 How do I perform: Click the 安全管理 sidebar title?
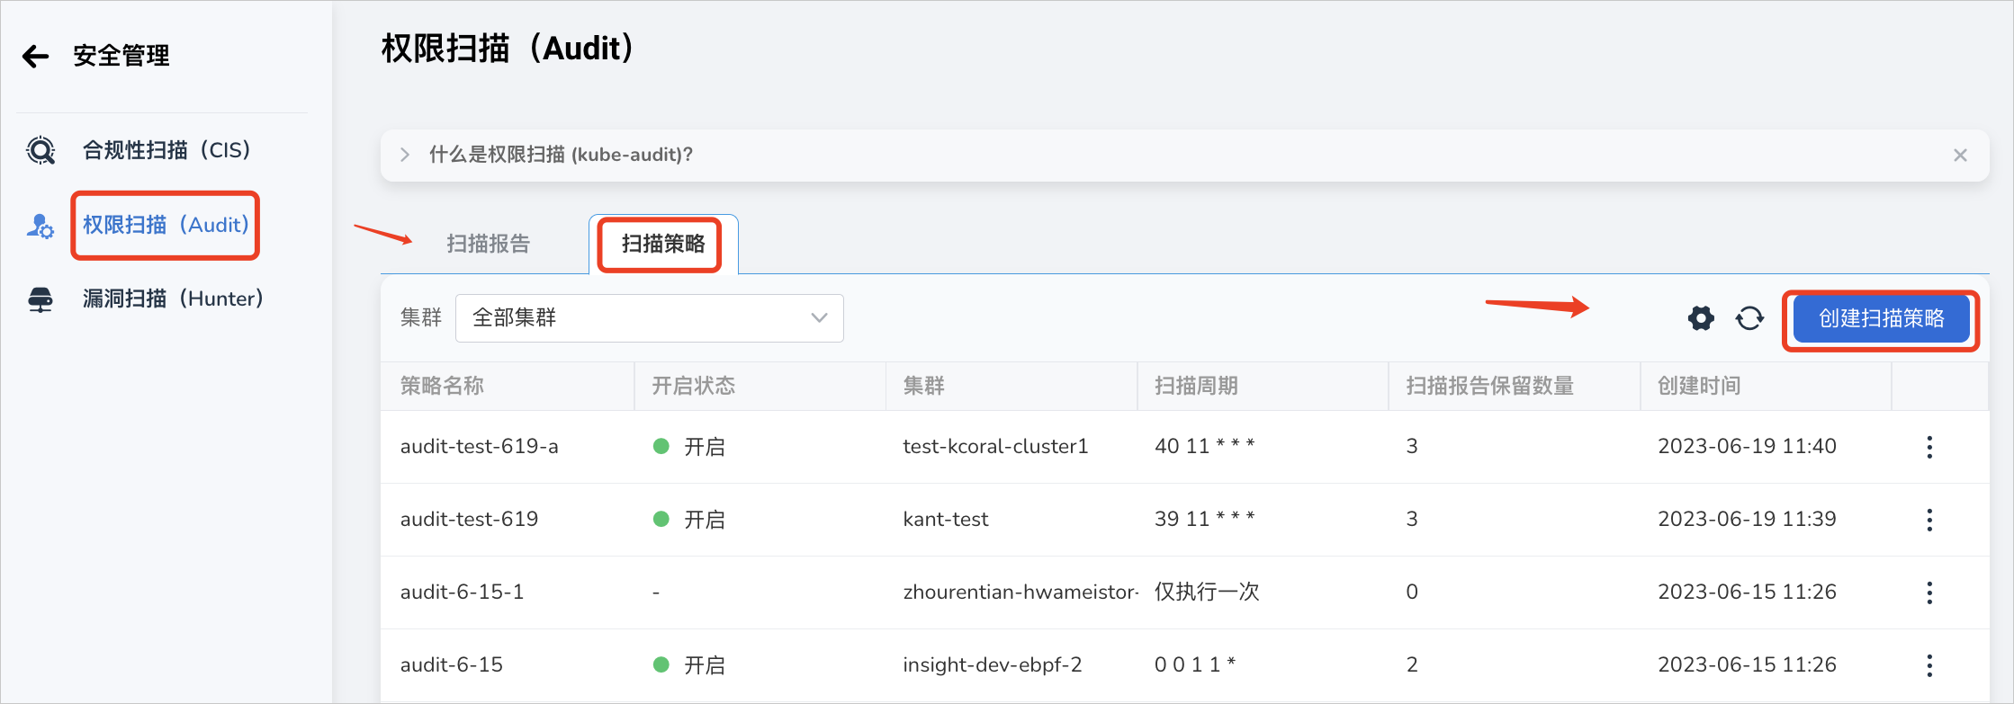click(x=121, y=56)
